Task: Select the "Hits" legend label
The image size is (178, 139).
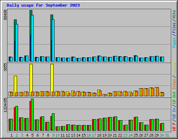Action: [x=174, y=14]
